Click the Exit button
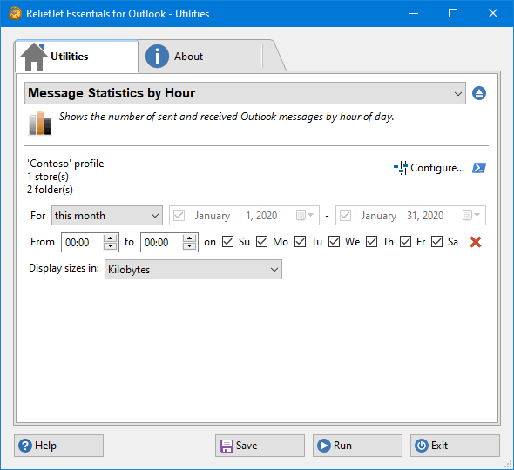 455,446
